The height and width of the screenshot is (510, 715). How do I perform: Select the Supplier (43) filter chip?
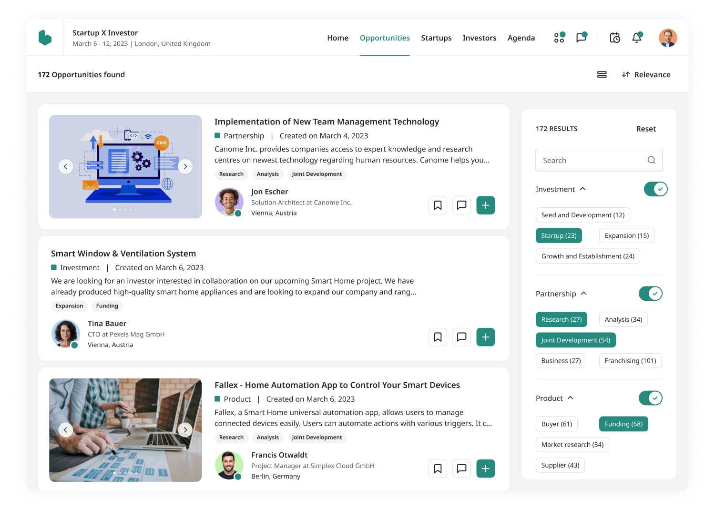tap(560, 465)
